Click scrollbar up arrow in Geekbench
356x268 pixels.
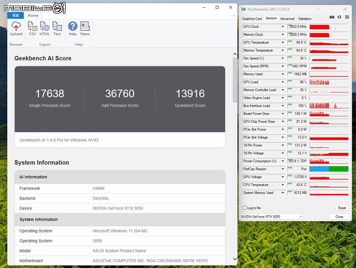coord(235,54)
